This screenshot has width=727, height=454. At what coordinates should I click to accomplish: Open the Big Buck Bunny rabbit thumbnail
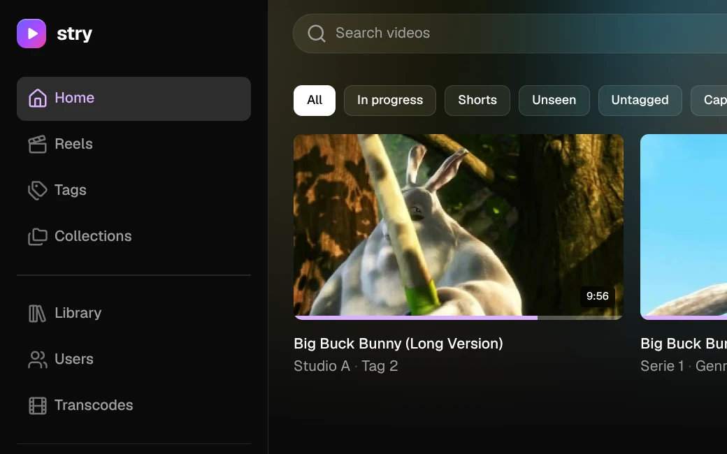pyautogui.click(x=459, y=227)
